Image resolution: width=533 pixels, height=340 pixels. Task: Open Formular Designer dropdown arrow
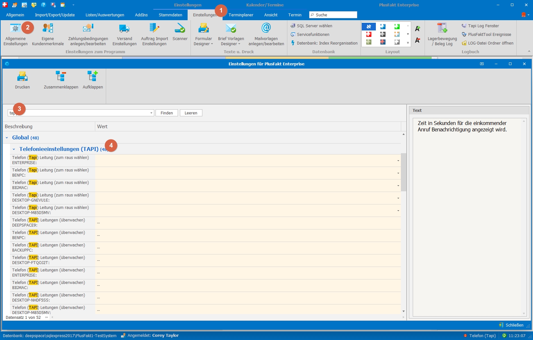tap(212, 44)
